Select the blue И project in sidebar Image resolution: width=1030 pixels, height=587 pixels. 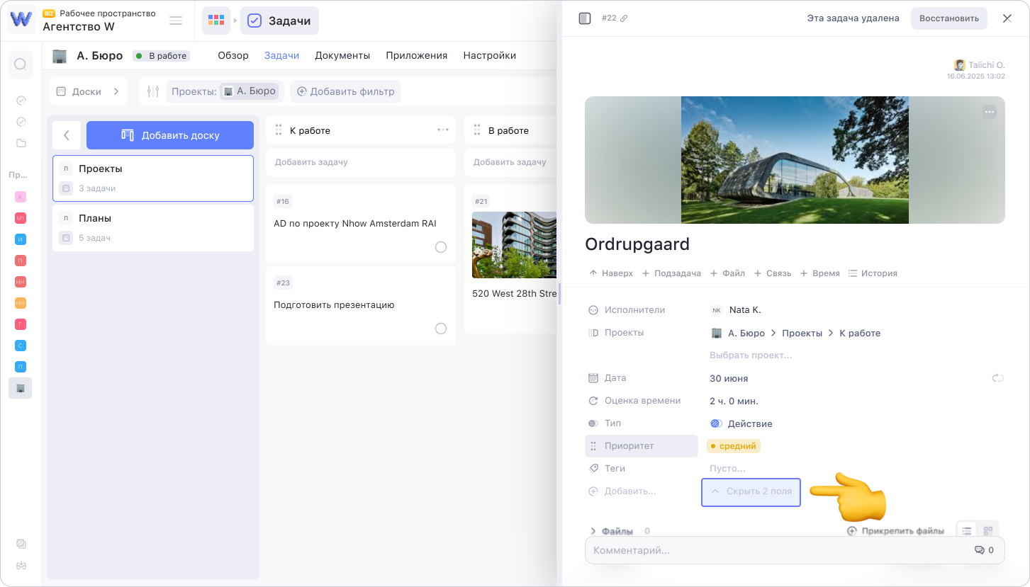(x=21, y=239)
